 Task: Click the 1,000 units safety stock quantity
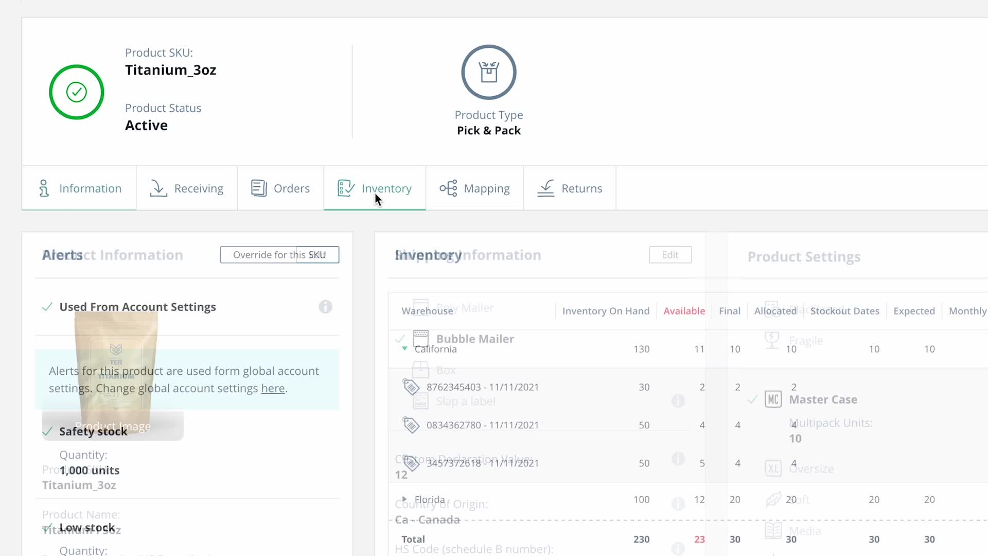coord(89,471)
